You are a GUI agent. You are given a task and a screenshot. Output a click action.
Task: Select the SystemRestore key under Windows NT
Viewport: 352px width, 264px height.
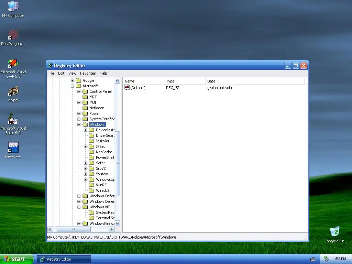point(105,212)
